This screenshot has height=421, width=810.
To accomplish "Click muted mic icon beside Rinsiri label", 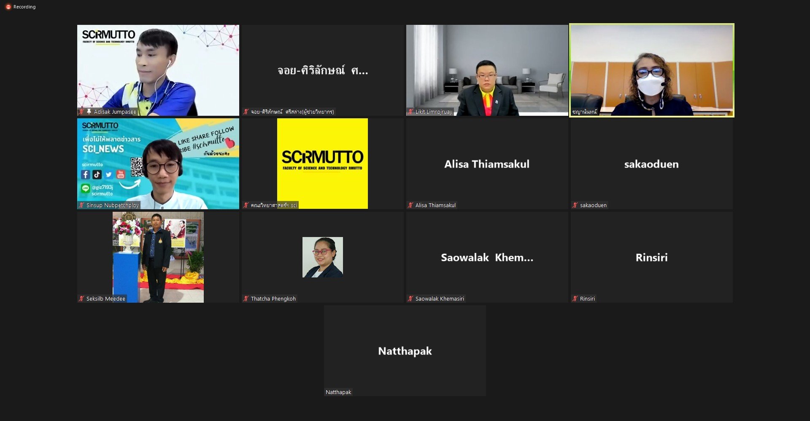I will (x=575, y=298).
